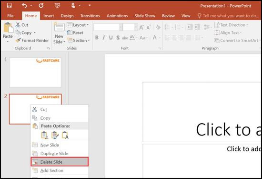The width and height of the screenshot is (262, 179).
Task: Align text right
Action: (x=181, y=38)
